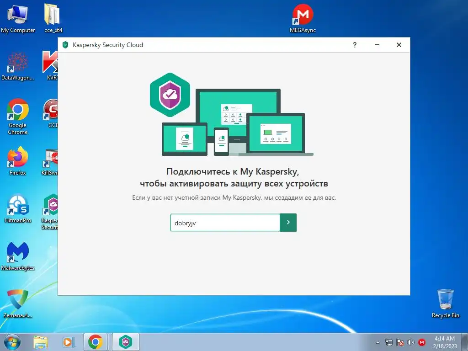
Task: Close the Kaspersky Security Cloud window
Action: (399, 45)
